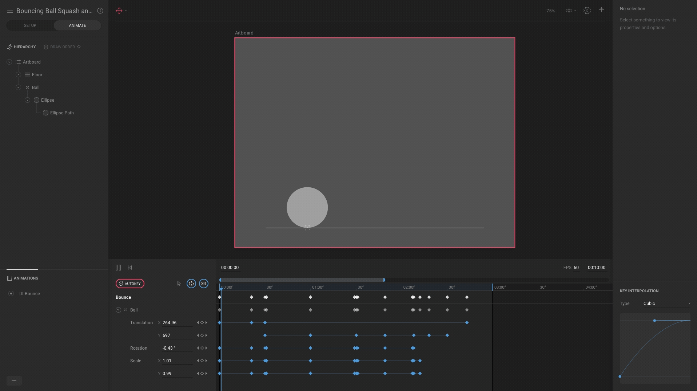Toggle the work area icon

(204, 284)
